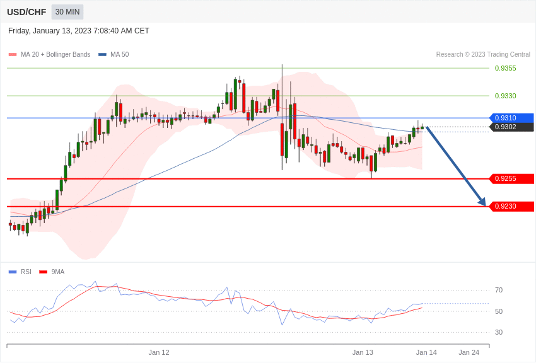Image resolution: width=536 pixels, height=363 pixels.
Task: Click the 9MA legend label
Action: click(x=58, y=272)
